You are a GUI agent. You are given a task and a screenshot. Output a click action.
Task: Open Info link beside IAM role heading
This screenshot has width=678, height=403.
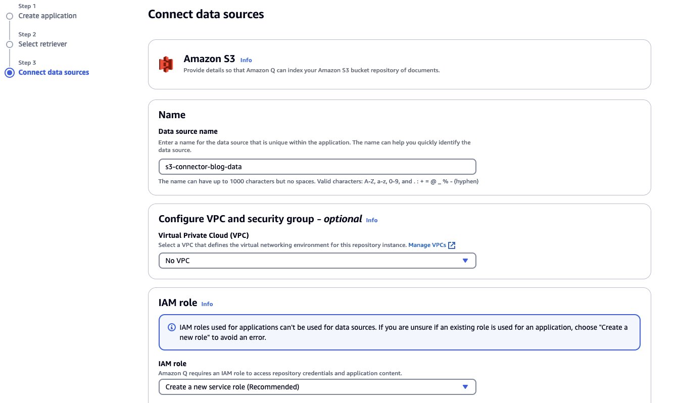(207, 304)
